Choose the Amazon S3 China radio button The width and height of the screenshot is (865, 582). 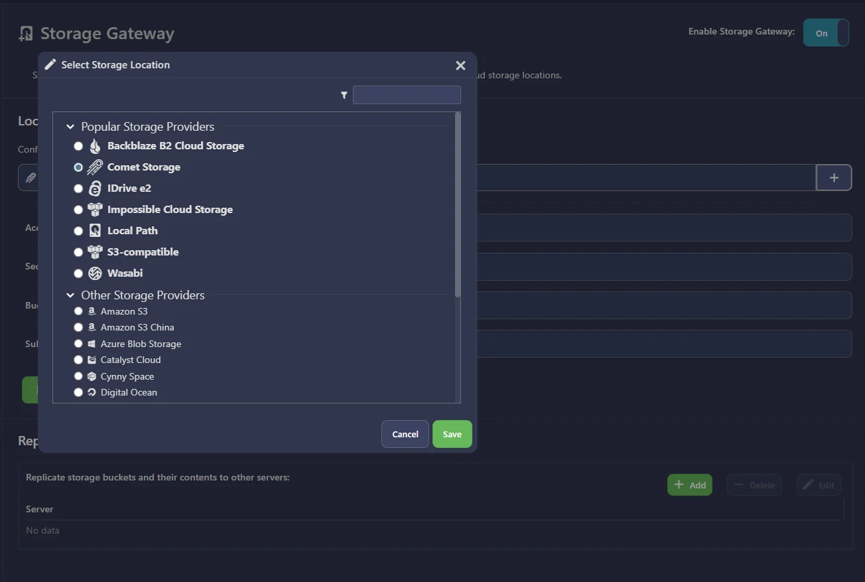coord(78,327)
